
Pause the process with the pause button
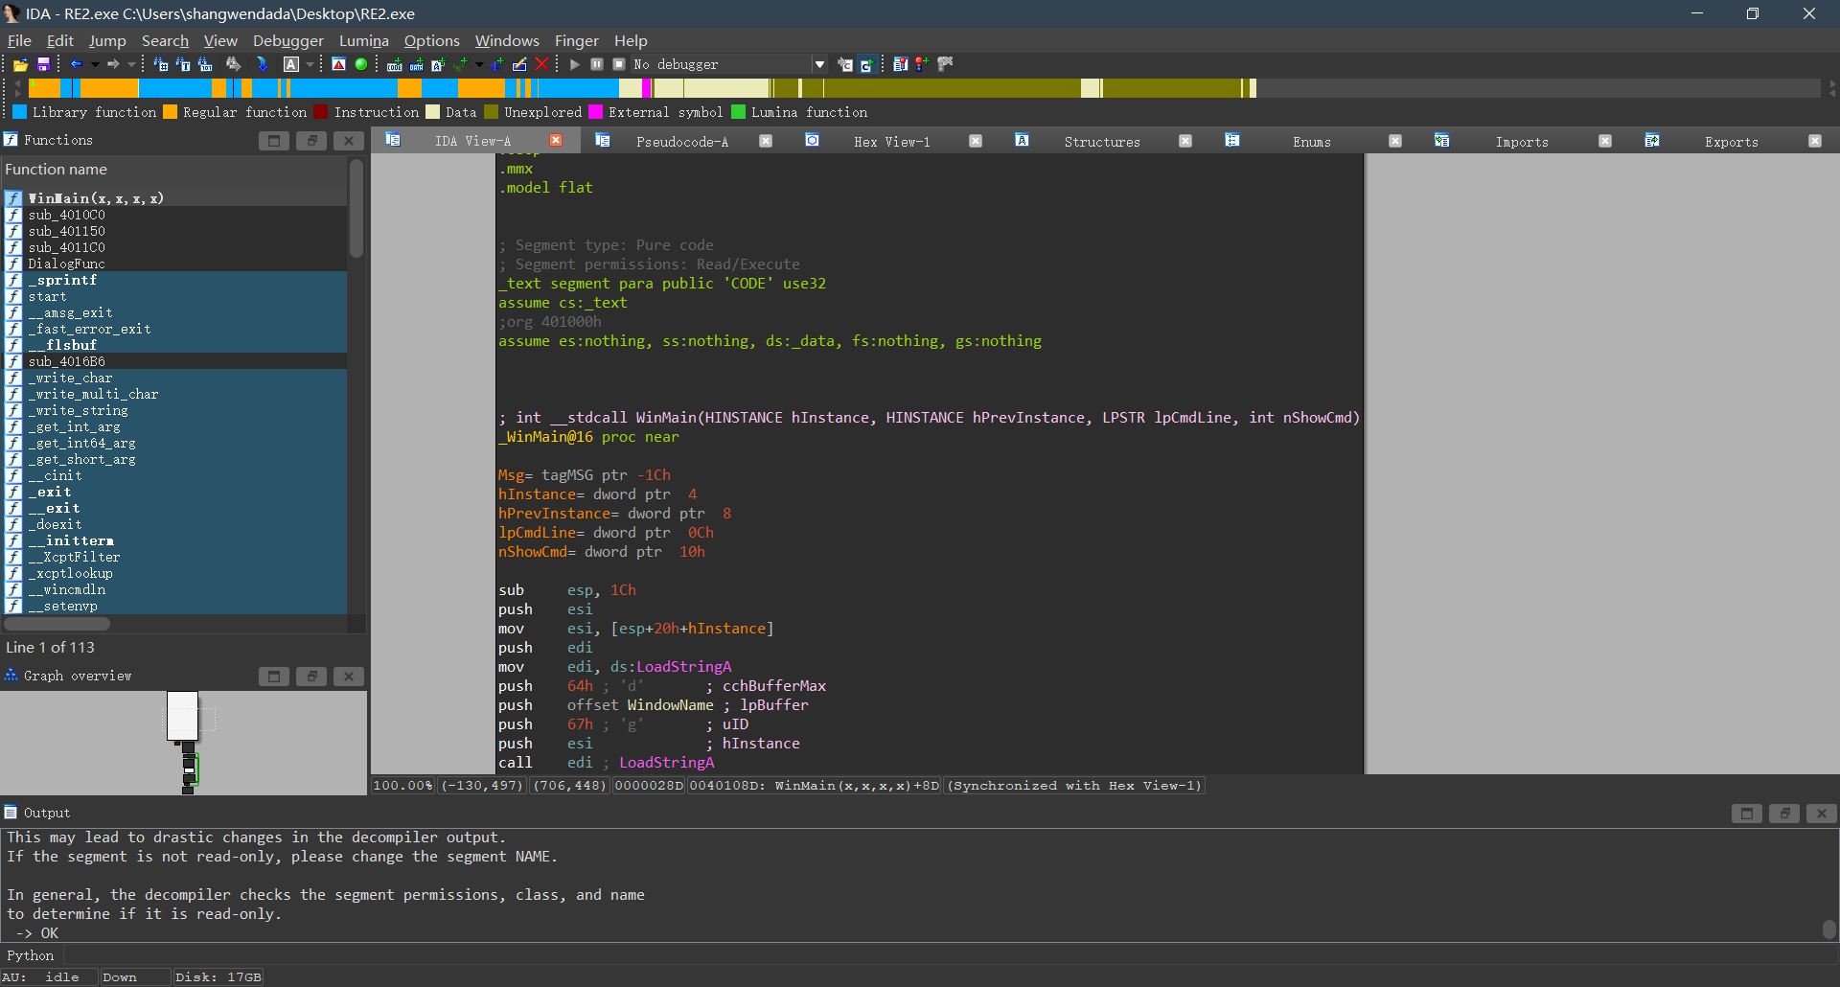[597, 64]
